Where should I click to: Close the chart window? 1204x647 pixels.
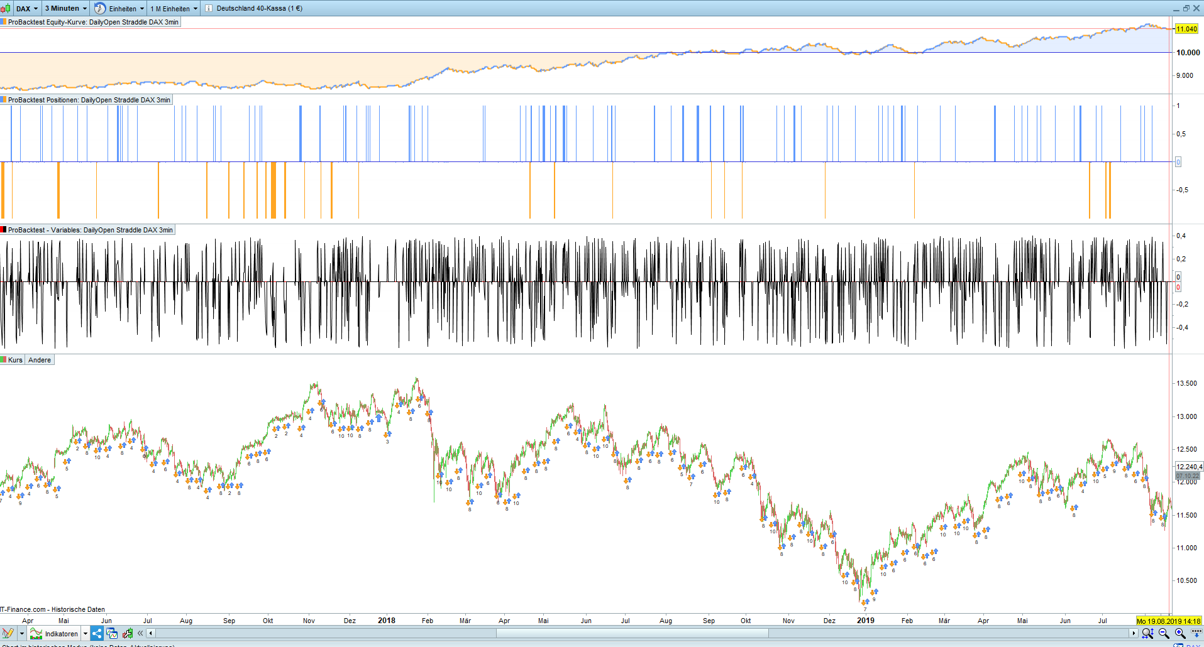tap(1196, 8)
